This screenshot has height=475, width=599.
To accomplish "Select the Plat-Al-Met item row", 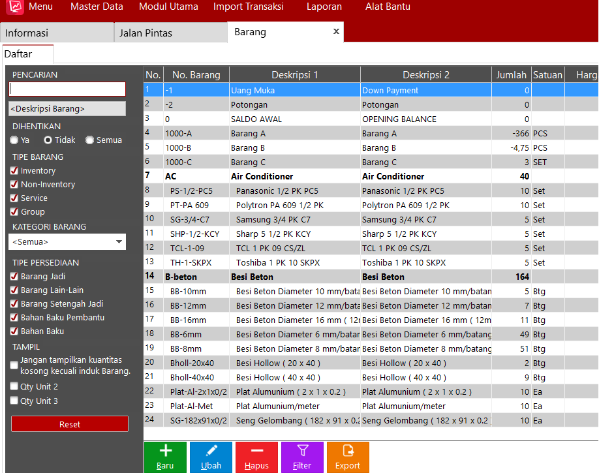I will point(371,406).
